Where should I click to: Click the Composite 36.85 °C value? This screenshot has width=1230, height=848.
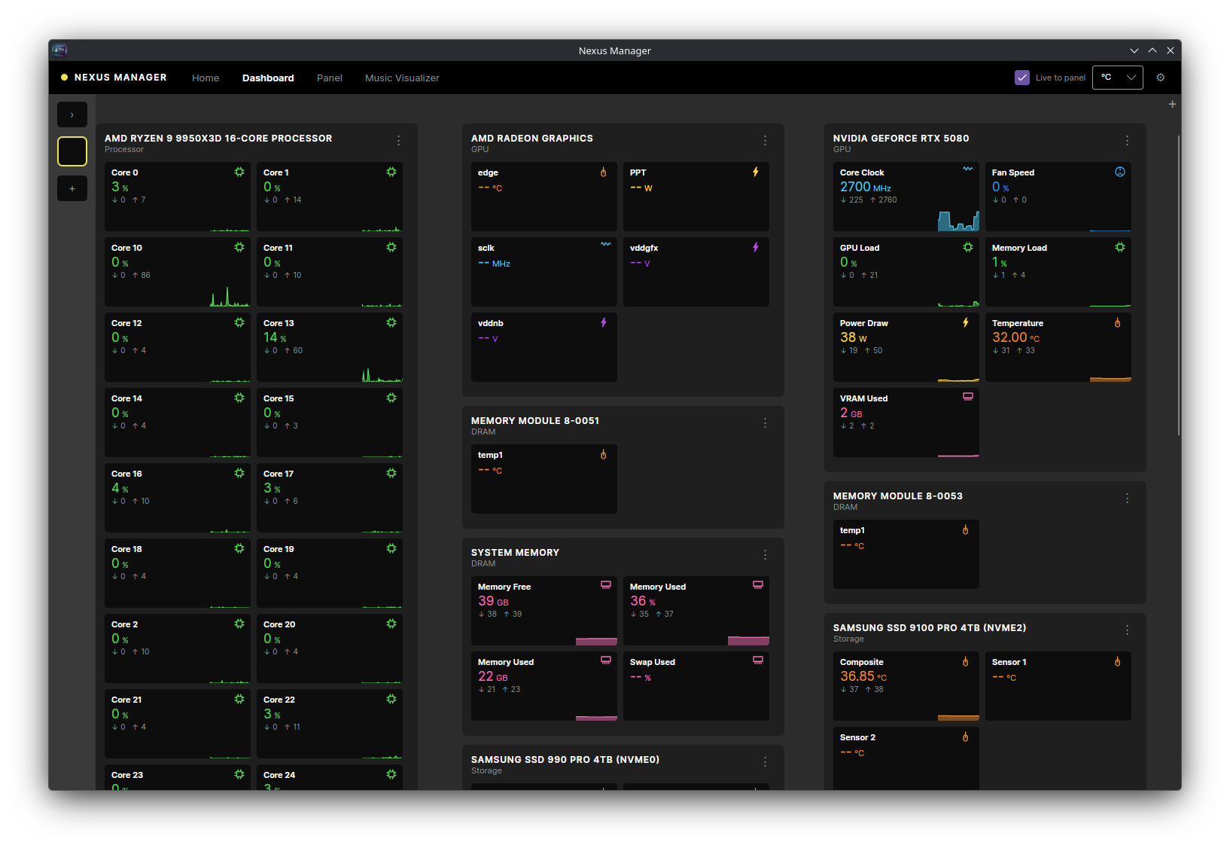pyautogui.click(x=863, y=676)
